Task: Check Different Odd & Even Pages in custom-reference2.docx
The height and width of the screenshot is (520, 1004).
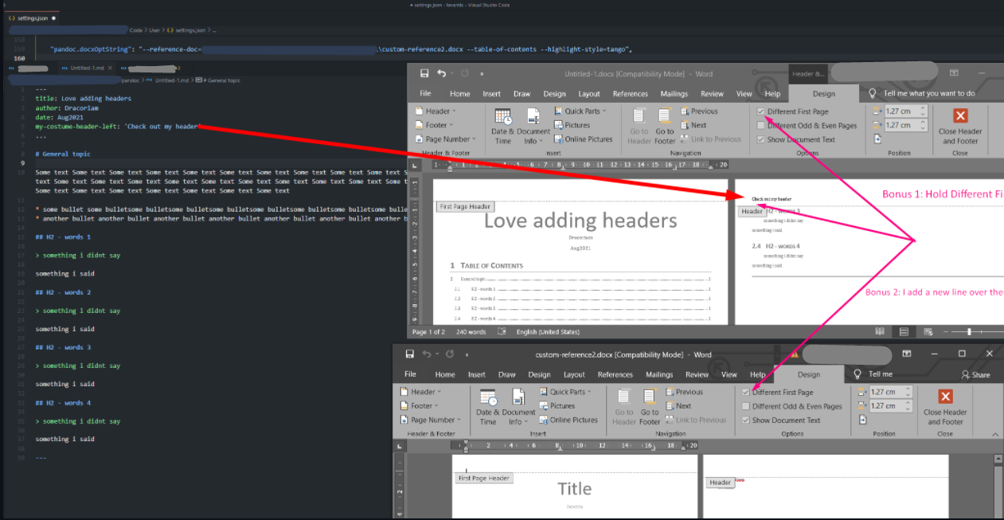Action: (746, 406)
